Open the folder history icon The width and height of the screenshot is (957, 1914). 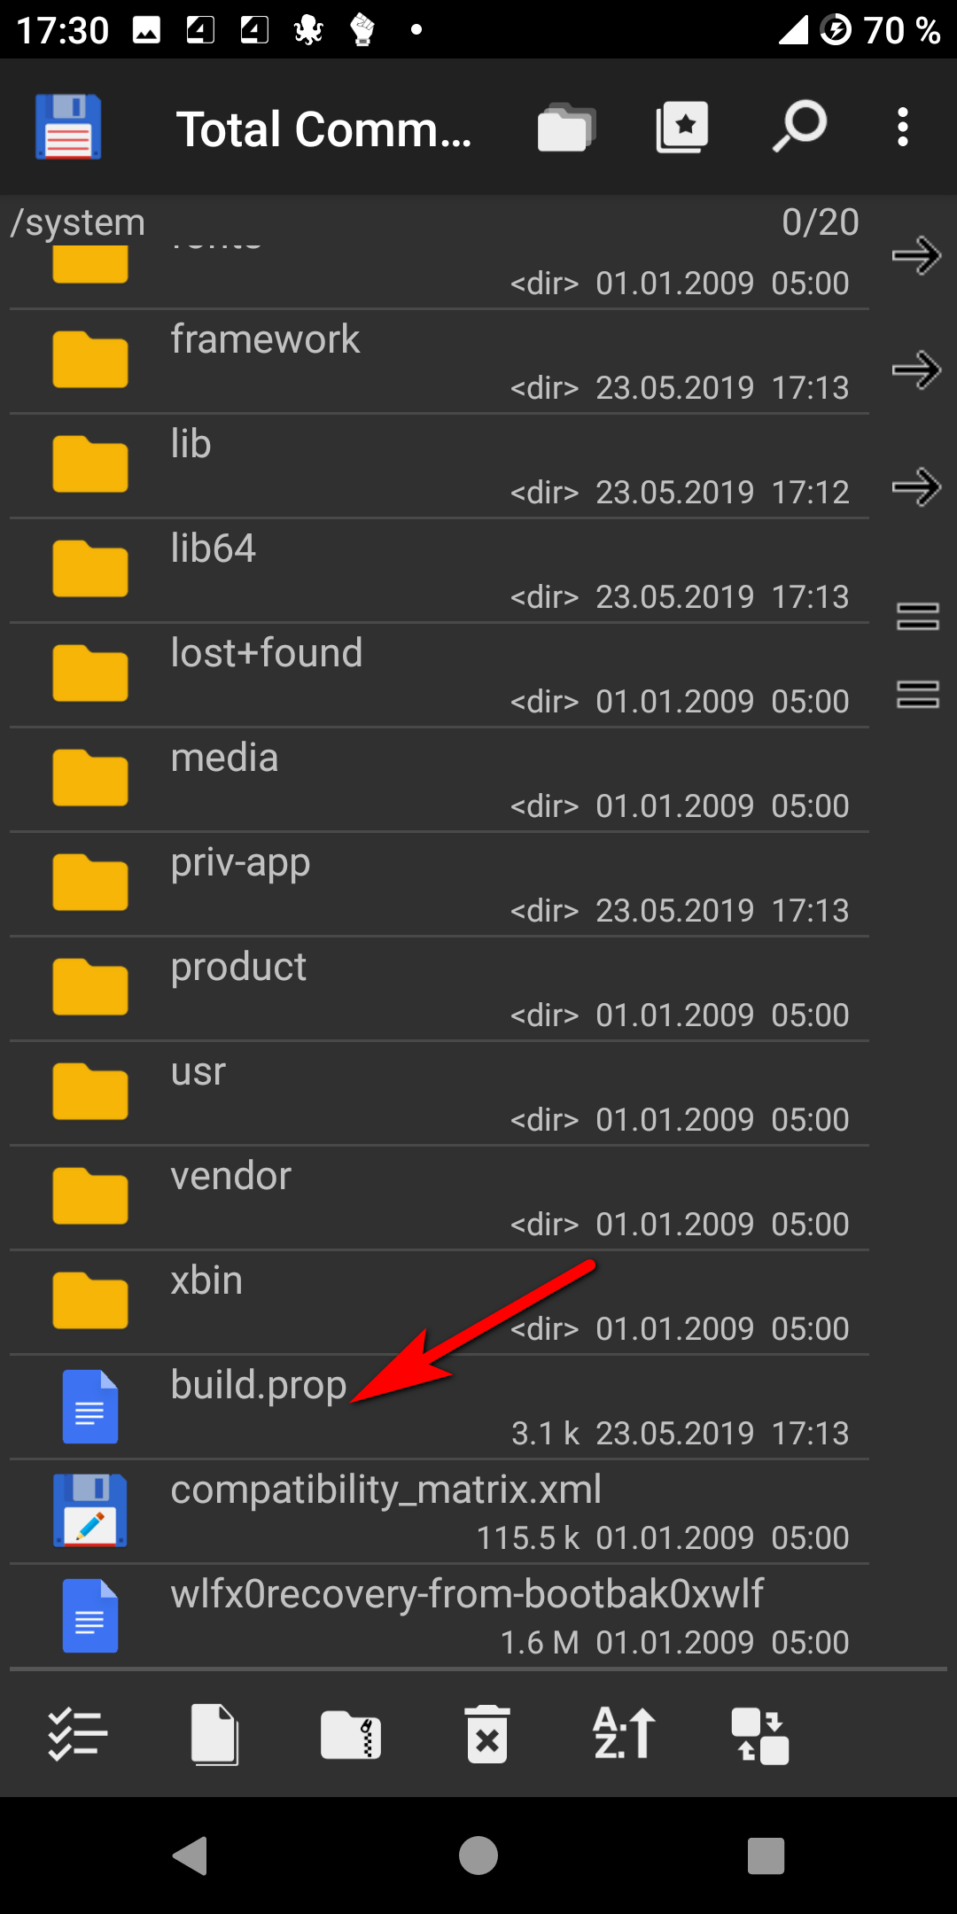(x=565, y=128)
